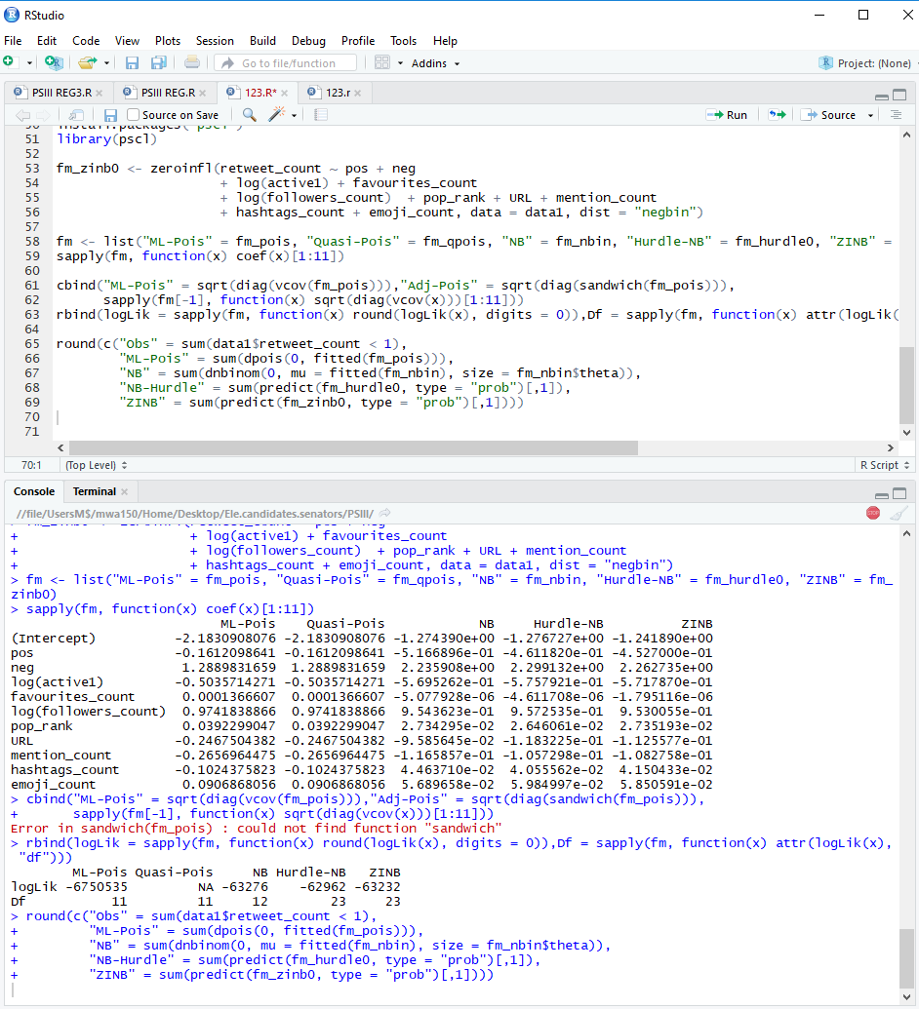Switch to the Terminal tab
The image size is (919, 1009).
[94, 491]
